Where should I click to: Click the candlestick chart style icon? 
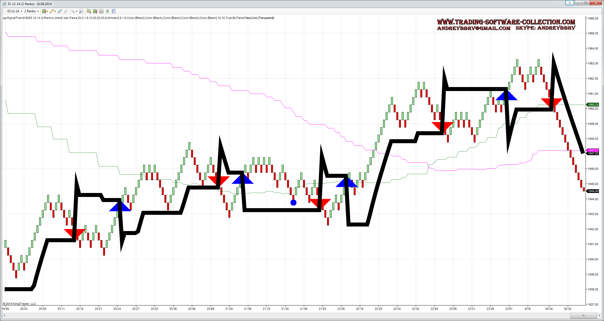point(44,11)
